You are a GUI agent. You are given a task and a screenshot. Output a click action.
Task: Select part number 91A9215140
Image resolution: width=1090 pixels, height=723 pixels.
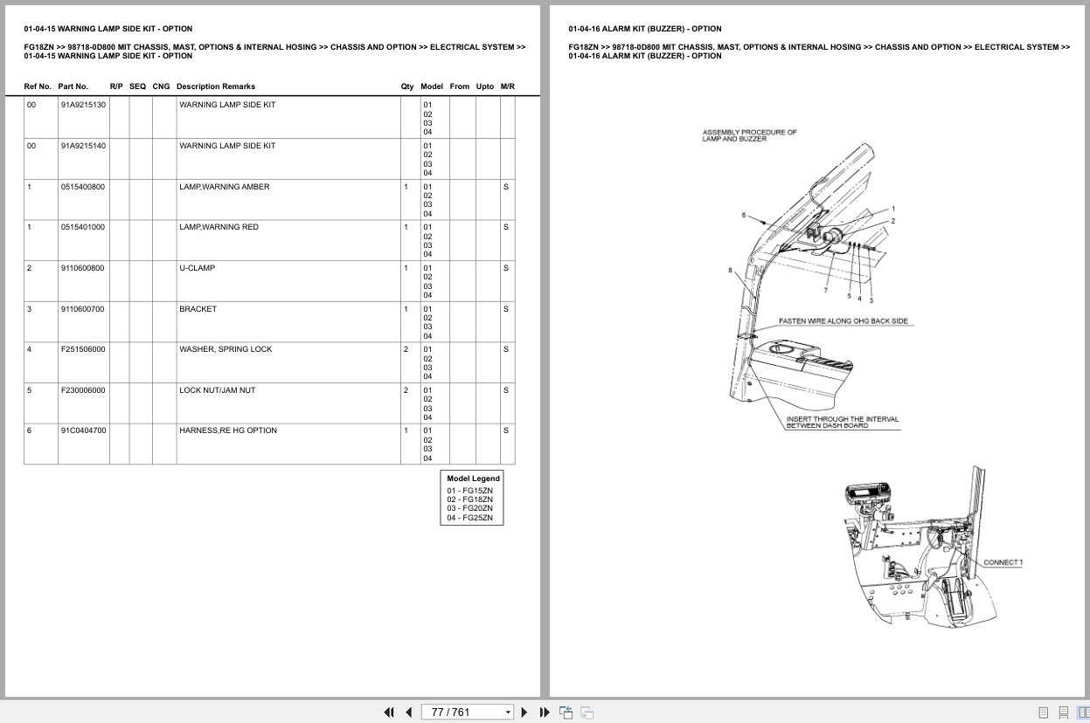(83, 146)
